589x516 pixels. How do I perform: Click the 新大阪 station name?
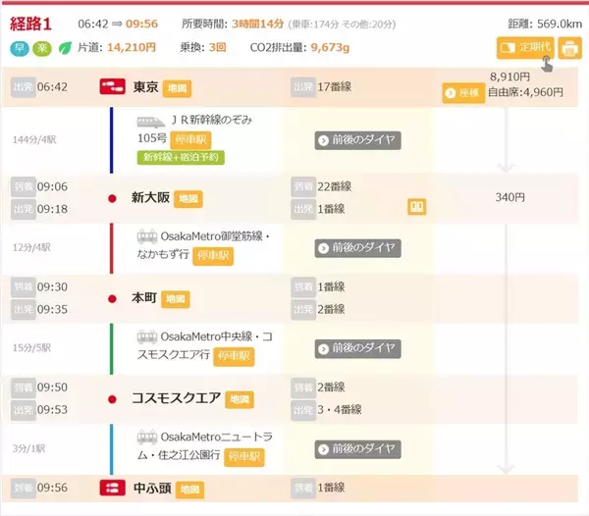coord(150,197)
